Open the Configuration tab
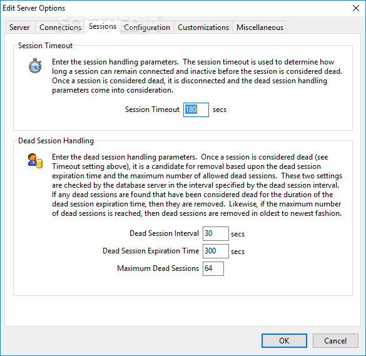366x356 pixels. (x=147, y=28)
